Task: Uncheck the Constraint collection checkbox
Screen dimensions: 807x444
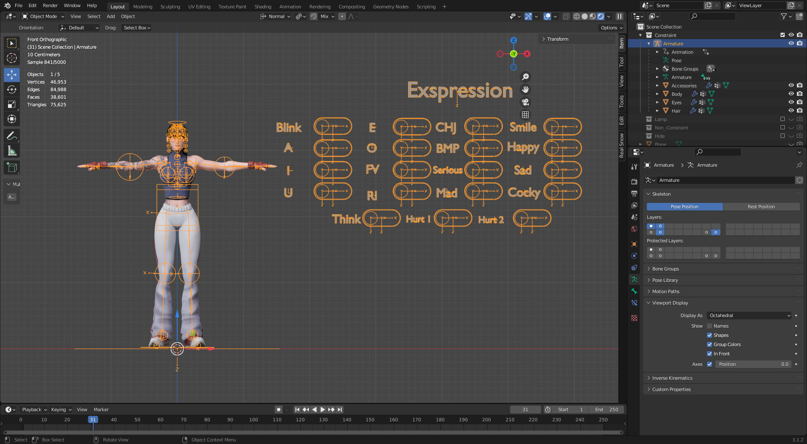Action: click(x=783, y=35)
